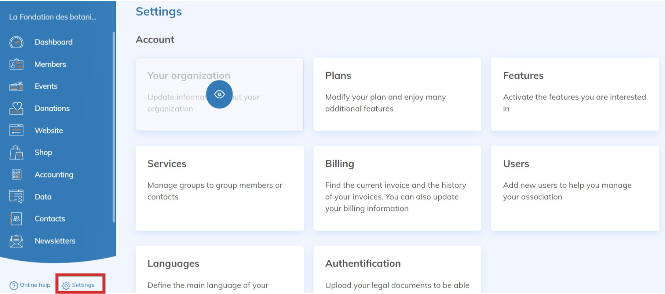This screenshot has width=665, height=294.
Task: Open the Features settings card
Action: 575,94
